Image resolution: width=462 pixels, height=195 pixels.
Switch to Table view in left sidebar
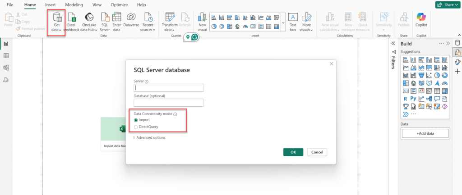click(x=6, y=55)
